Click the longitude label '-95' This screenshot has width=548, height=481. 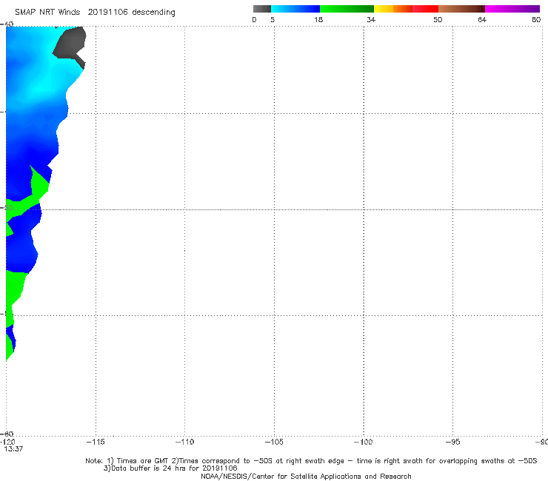pos(453,442)
